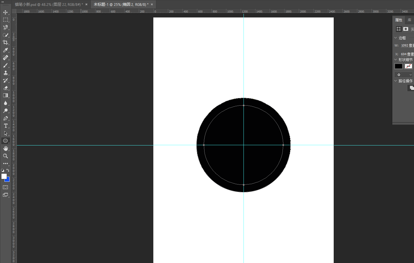Show mask properties in Properties panel
This screenshot has height=263, width=414.
(x=406, y=29)
